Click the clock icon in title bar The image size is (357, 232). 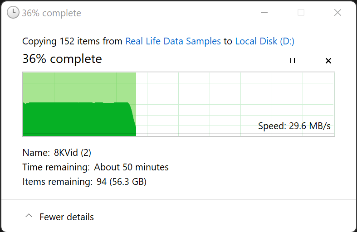[x=14, y=13]
